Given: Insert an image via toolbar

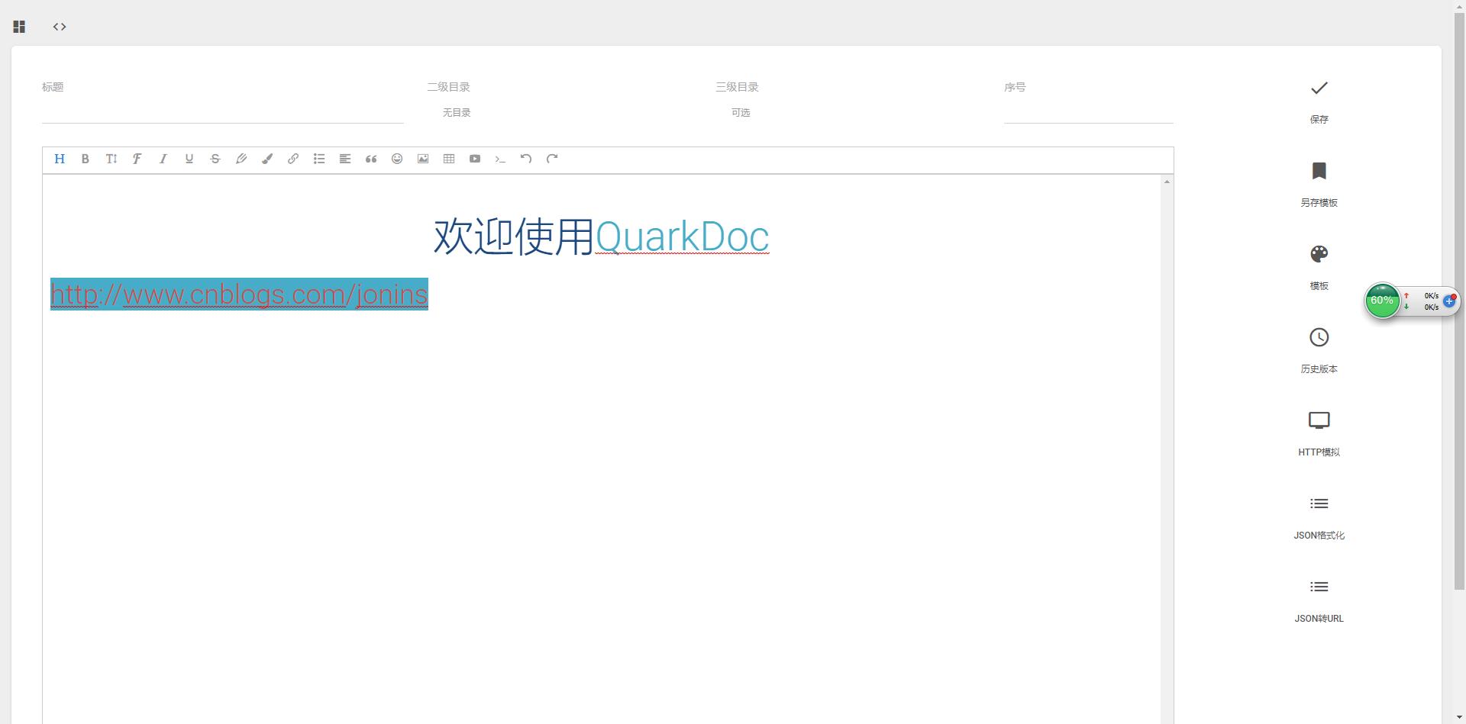Looking at the screenshot, I should [423, 159].
